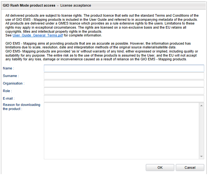Click the Name label
208x176 pixels.
click(8, 68)
